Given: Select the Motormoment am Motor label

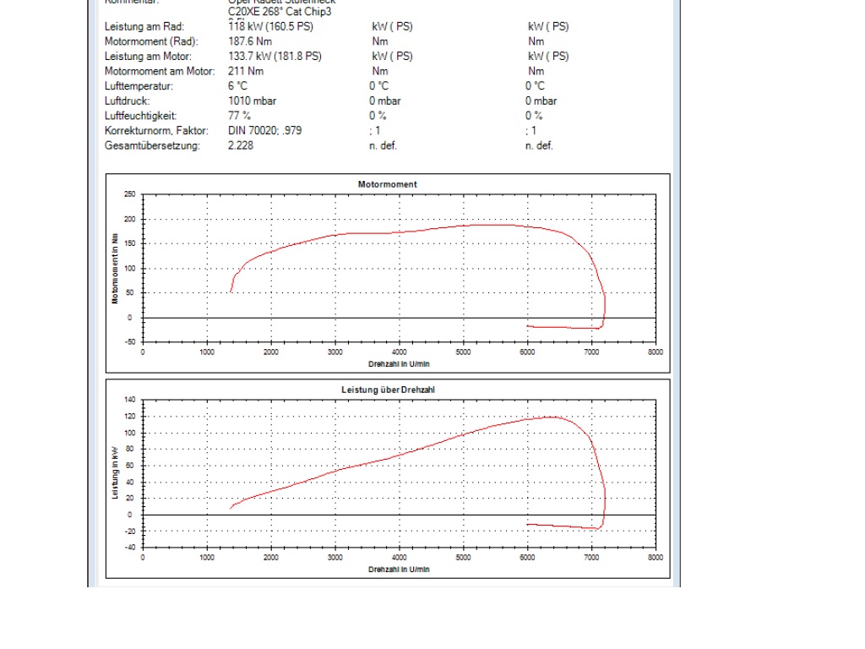Looking at the screenshot, I should [160, 71].
